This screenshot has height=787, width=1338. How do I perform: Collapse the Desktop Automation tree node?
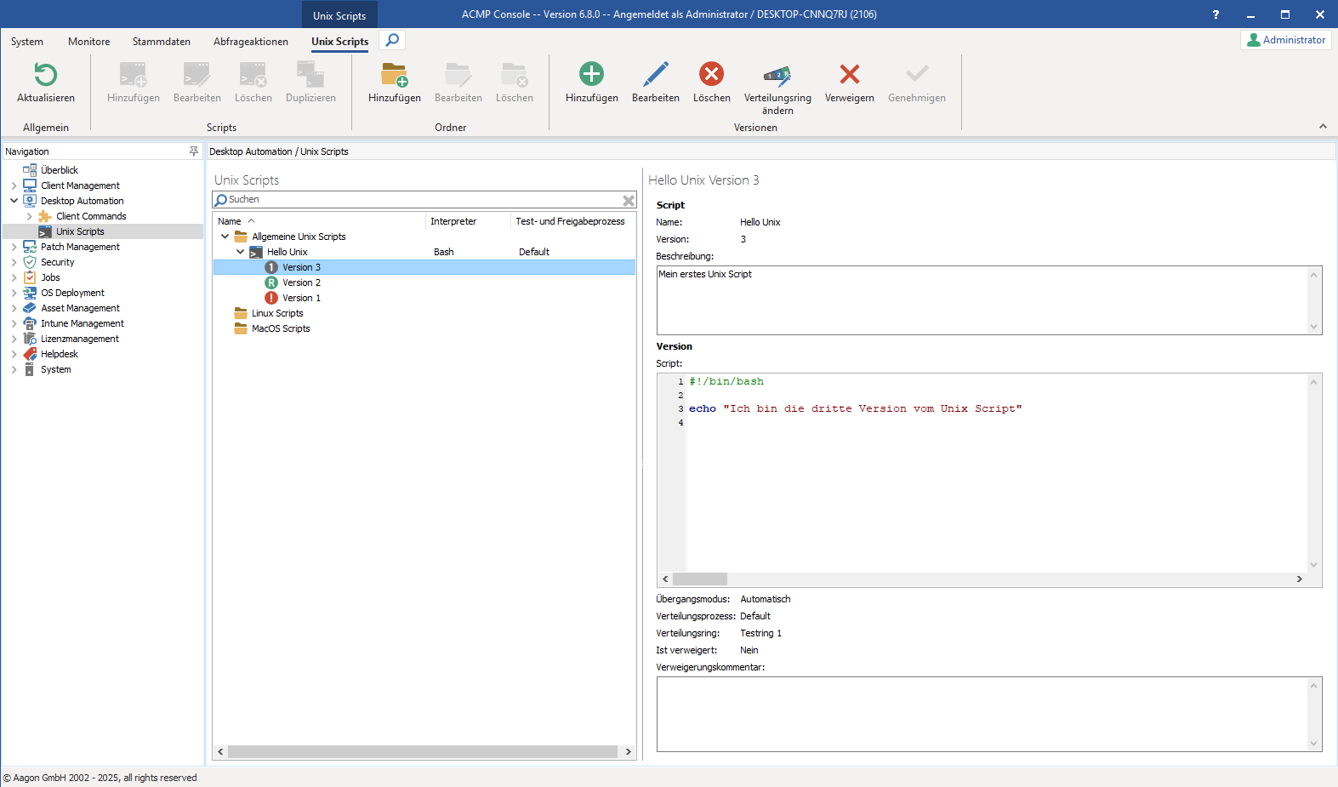(14, 201)
